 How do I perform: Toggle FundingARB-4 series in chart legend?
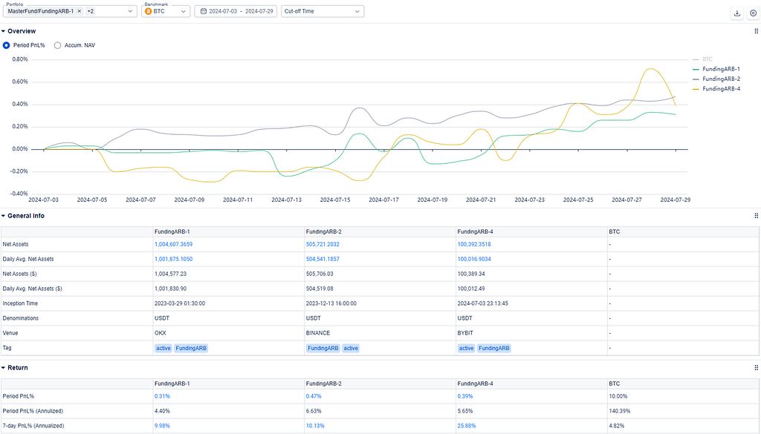720,88
